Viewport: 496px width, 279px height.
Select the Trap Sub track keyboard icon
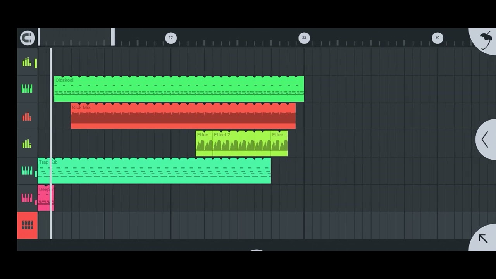coord(27,171)
